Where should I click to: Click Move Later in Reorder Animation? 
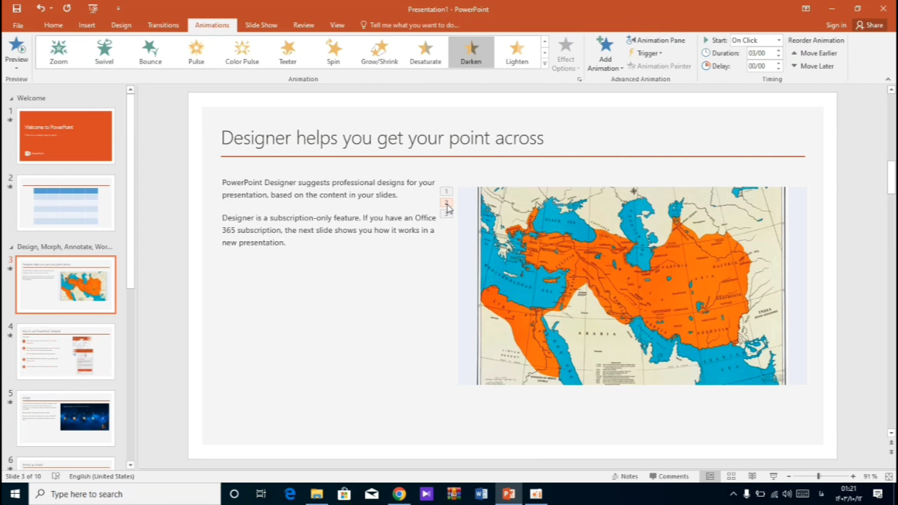812,66
